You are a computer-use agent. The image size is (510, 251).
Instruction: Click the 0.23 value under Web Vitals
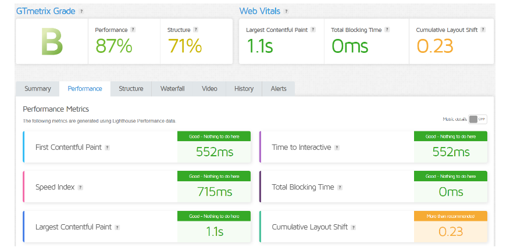coord(435,45)
